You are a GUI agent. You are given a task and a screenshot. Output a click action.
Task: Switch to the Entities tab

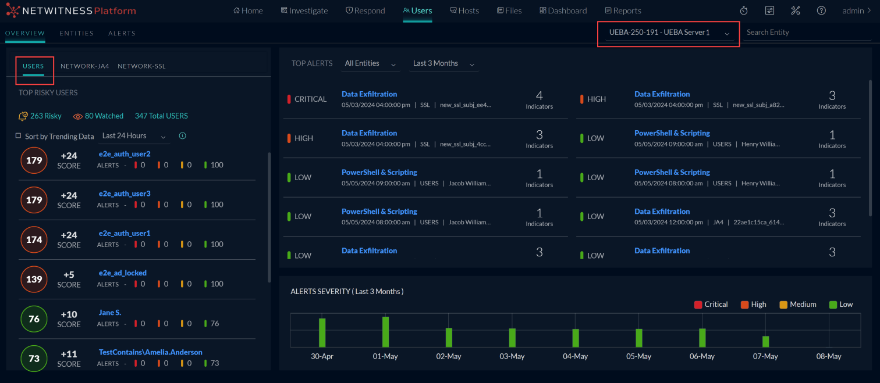(76, 33)
